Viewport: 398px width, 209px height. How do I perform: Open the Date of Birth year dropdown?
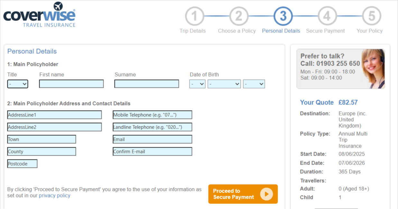254,84
